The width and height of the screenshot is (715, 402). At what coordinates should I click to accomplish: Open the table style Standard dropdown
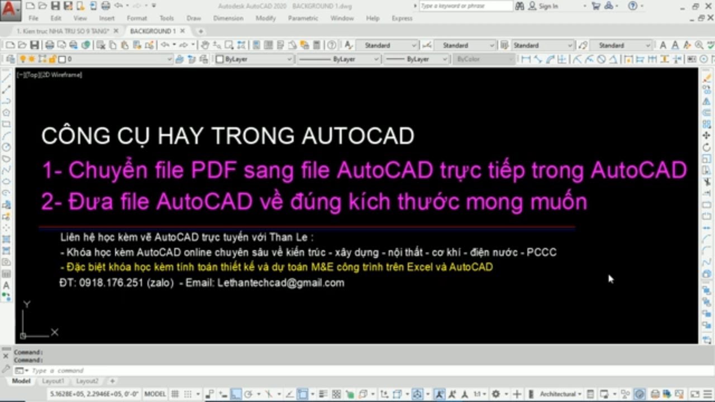pyautogui.click(x=543, y=45)
